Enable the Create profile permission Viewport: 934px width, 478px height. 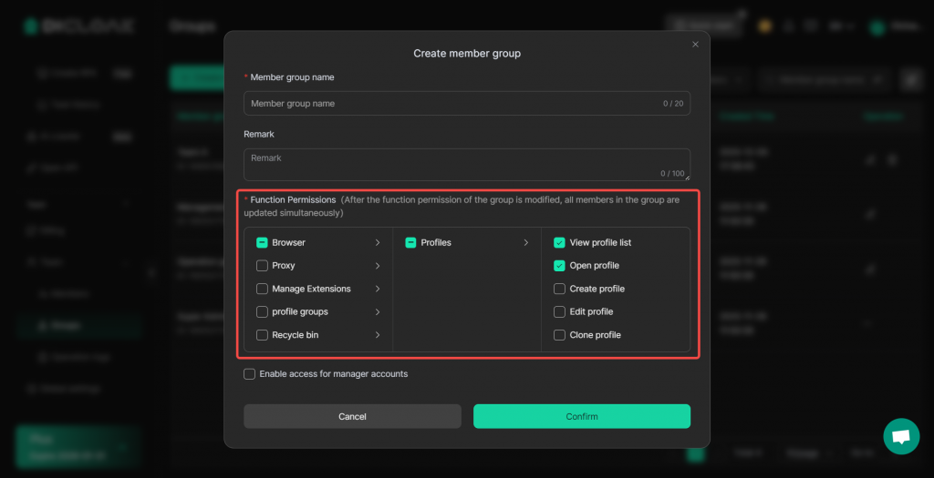[x=560, y=289]
